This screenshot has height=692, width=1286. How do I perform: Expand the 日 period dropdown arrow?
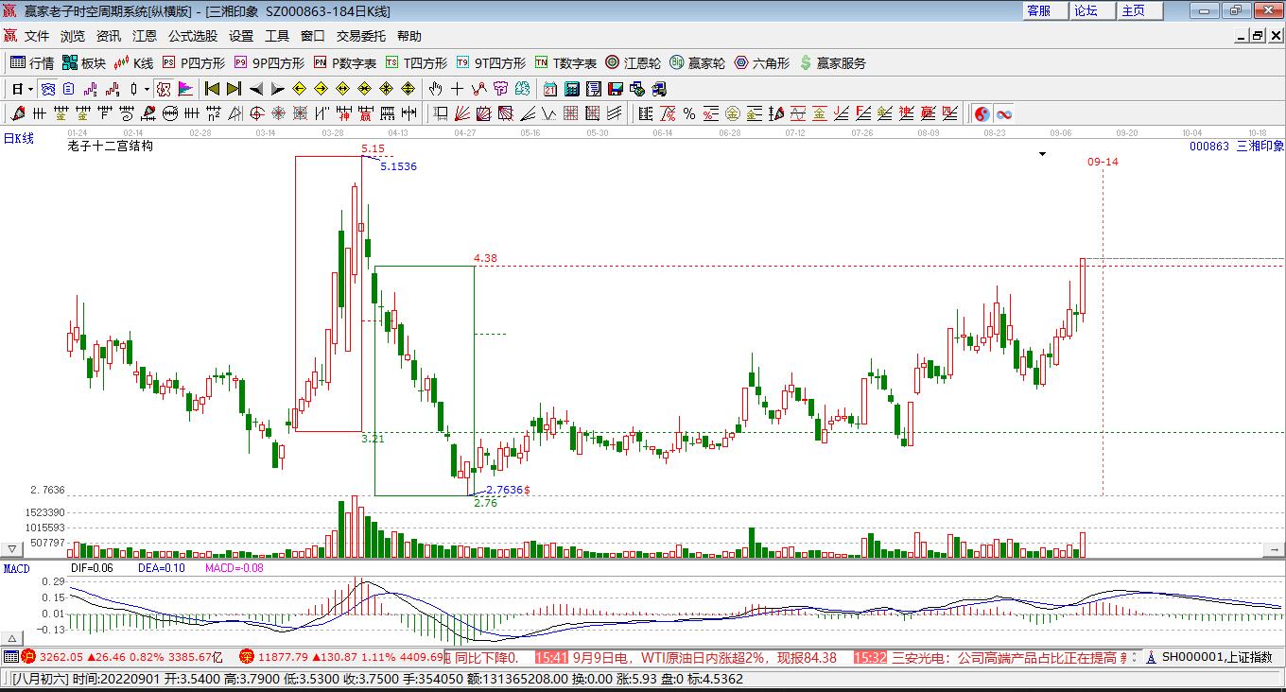pyautogui.click(x=31, y=89)
